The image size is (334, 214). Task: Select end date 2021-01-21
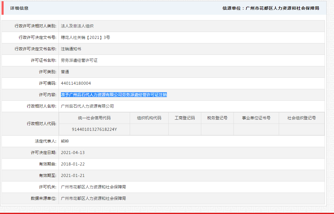73,176
